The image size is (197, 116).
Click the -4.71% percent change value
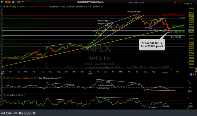pyautogui.click(x=179, y=4)
